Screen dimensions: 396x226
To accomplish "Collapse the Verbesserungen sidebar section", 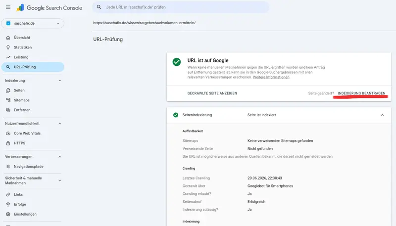I will pos(60,157).
